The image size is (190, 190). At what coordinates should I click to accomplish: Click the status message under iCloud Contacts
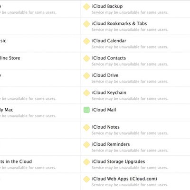(130, 64)
